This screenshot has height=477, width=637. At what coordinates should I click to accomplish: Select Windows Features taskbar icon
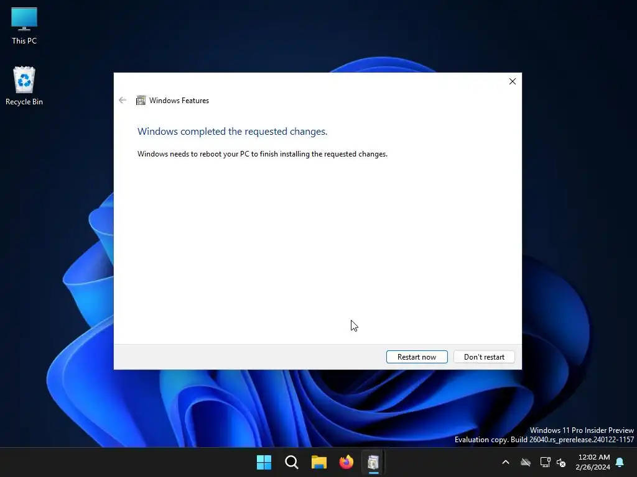(x=373, y=462)
